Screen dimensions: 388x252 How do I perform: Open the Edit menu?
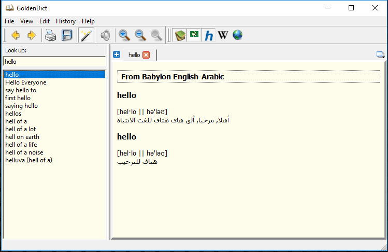pyautogui.click(x=45, y=21)
